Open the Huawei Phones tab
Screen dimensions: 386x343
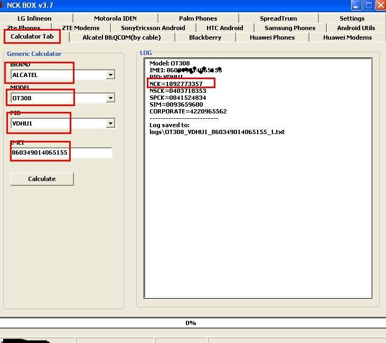click(272, 37)
